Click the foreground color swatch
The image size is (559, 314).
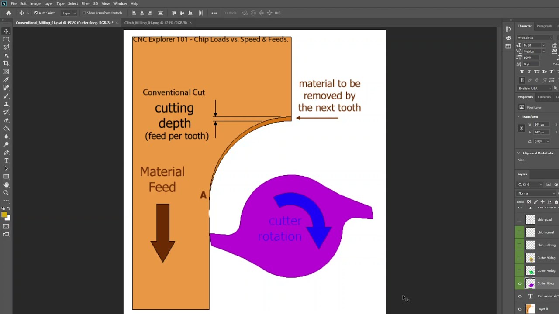click(x=4, y=215)
